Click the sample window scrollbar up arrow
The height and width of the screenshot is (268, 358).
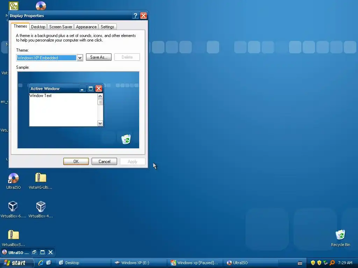click(100, 96)
